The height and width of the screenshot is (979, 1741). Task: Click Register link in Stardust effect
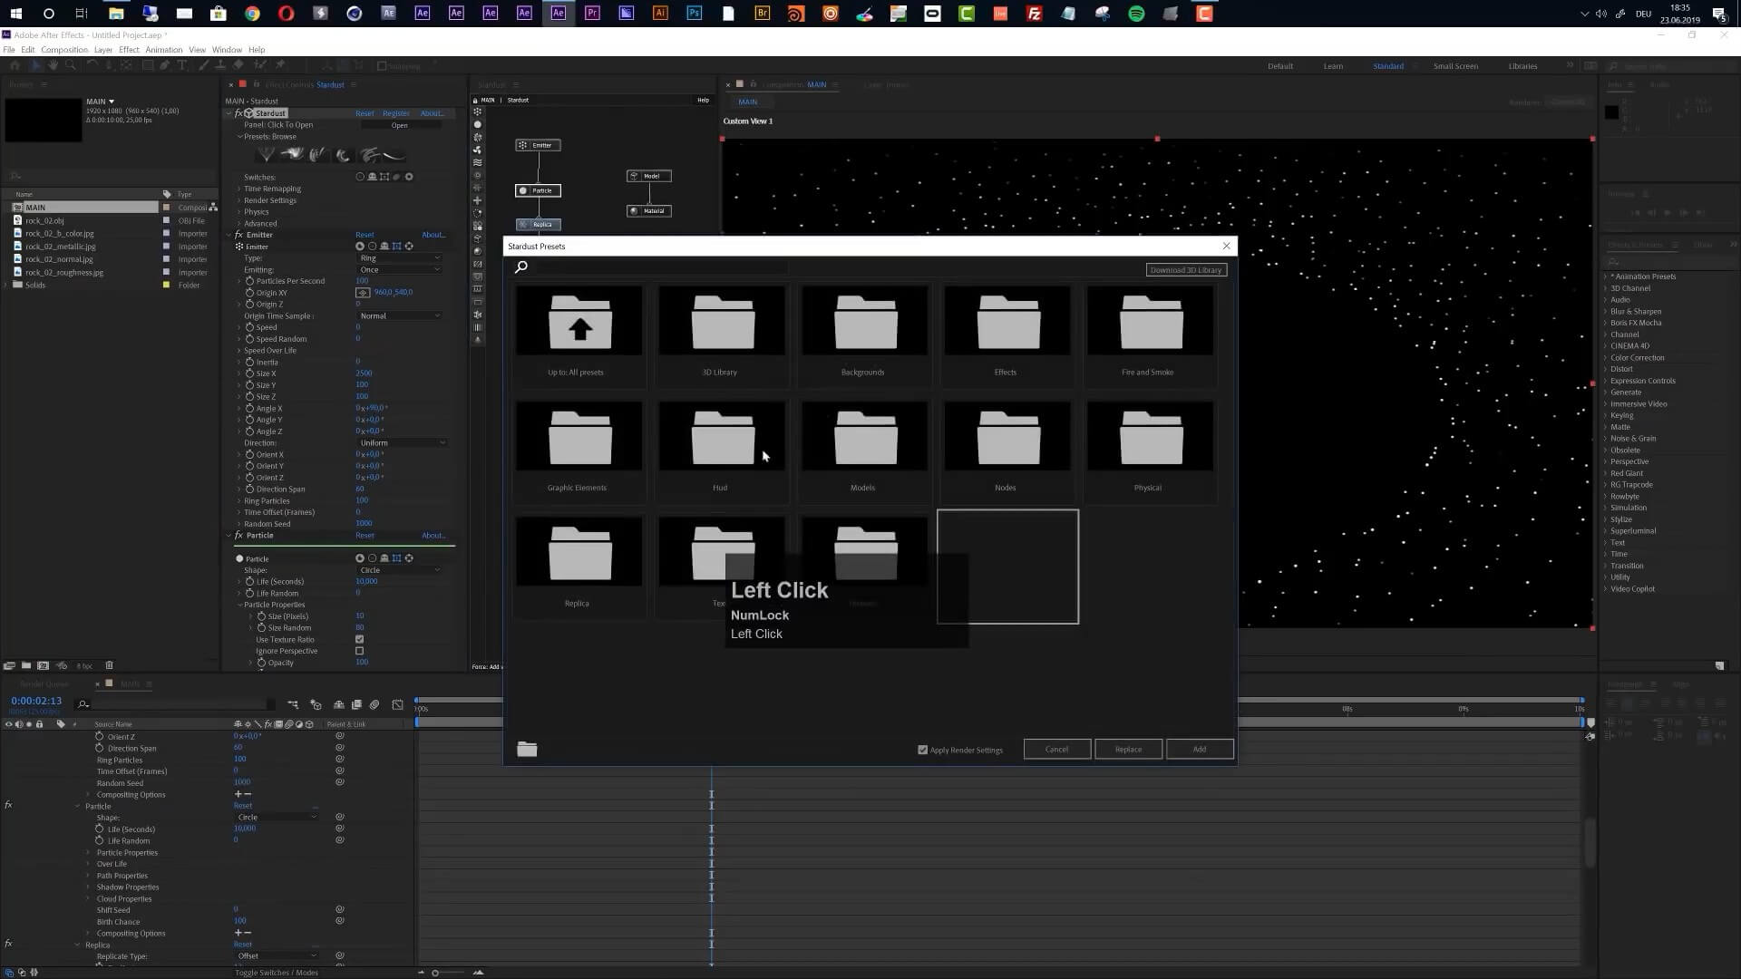(x=396, y=113)
